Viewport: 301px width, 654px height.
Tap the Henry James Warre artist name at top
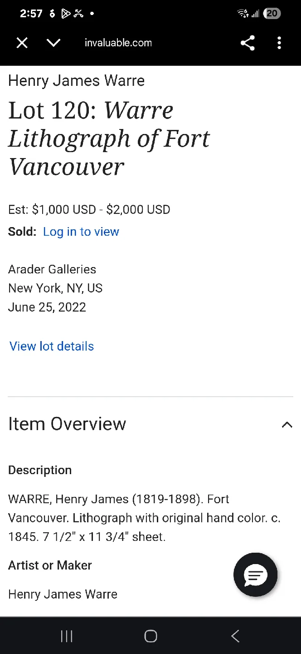point(76,81)
